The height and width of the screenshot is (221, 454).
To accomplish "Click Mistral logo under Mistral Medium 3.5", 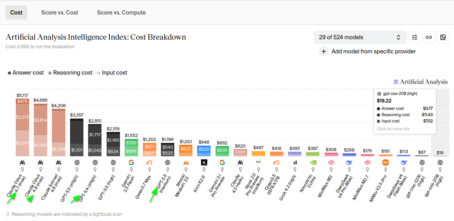I will [x=186, y=163].
